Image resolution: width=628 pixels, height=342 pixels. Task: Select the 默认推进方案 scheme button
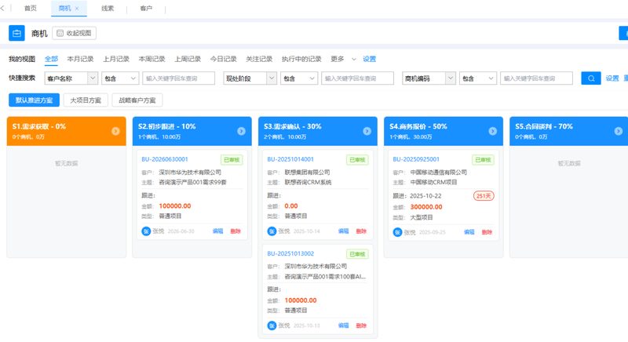[34, 100]
